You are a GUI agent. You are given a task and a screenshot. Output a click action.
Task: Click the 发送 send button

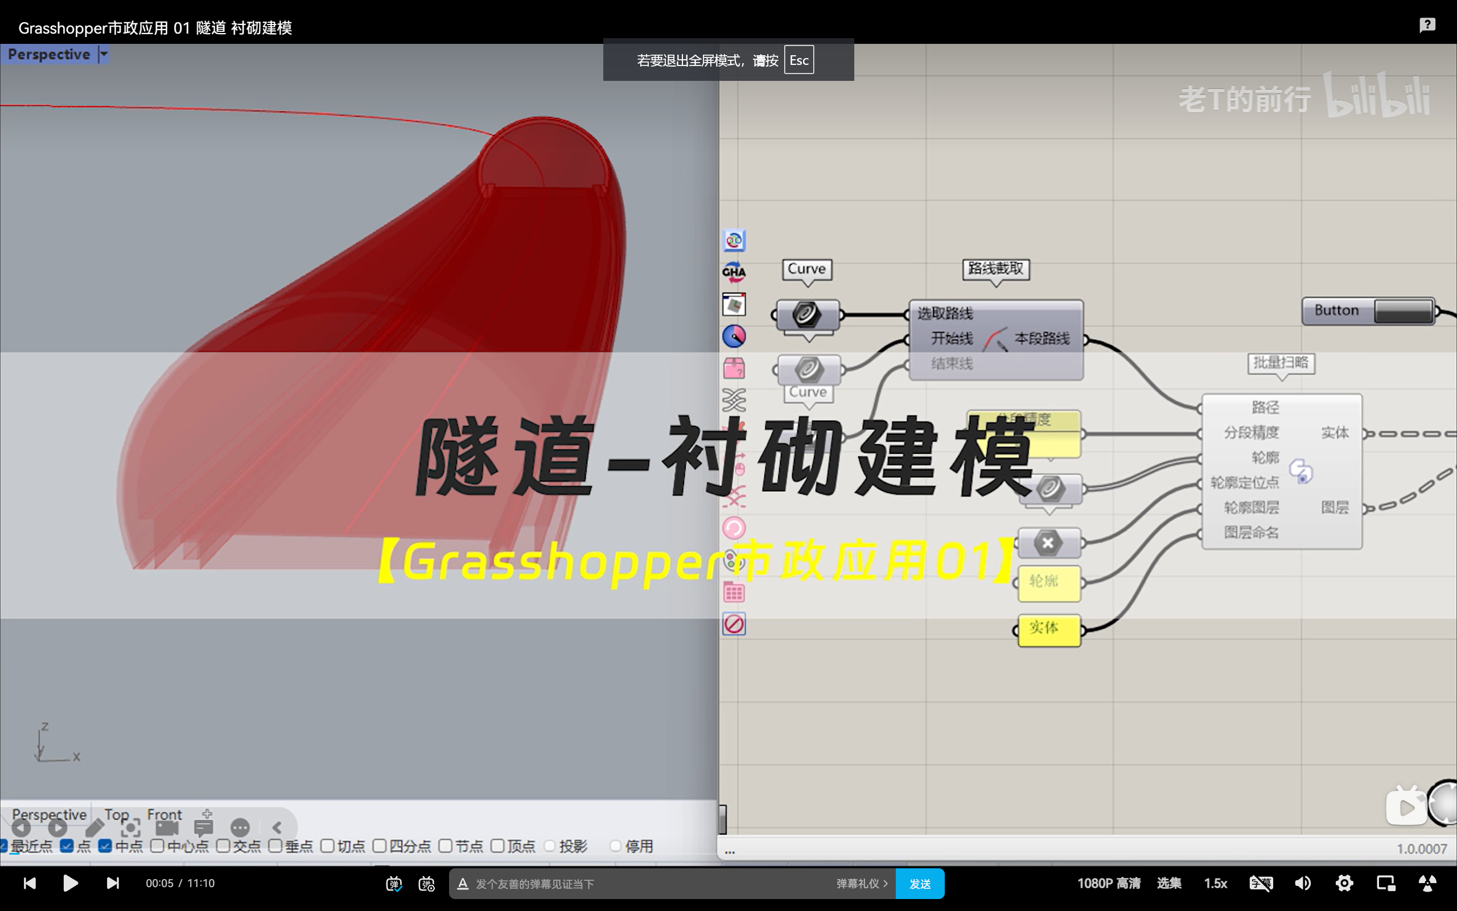(x=919, y=884)
